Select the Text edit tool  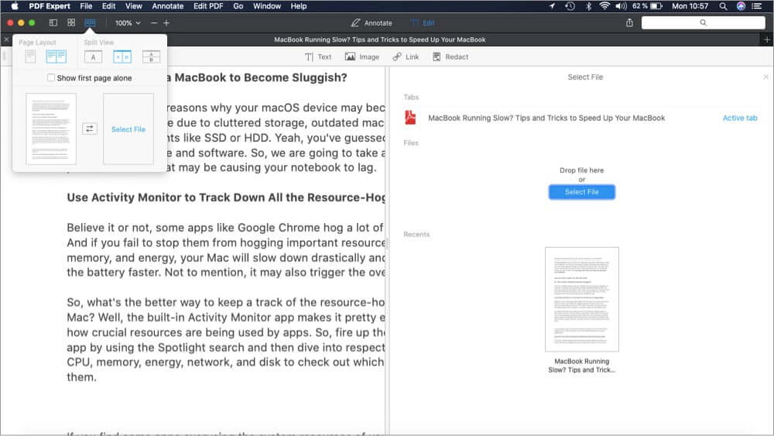click(x=318, y=57)
